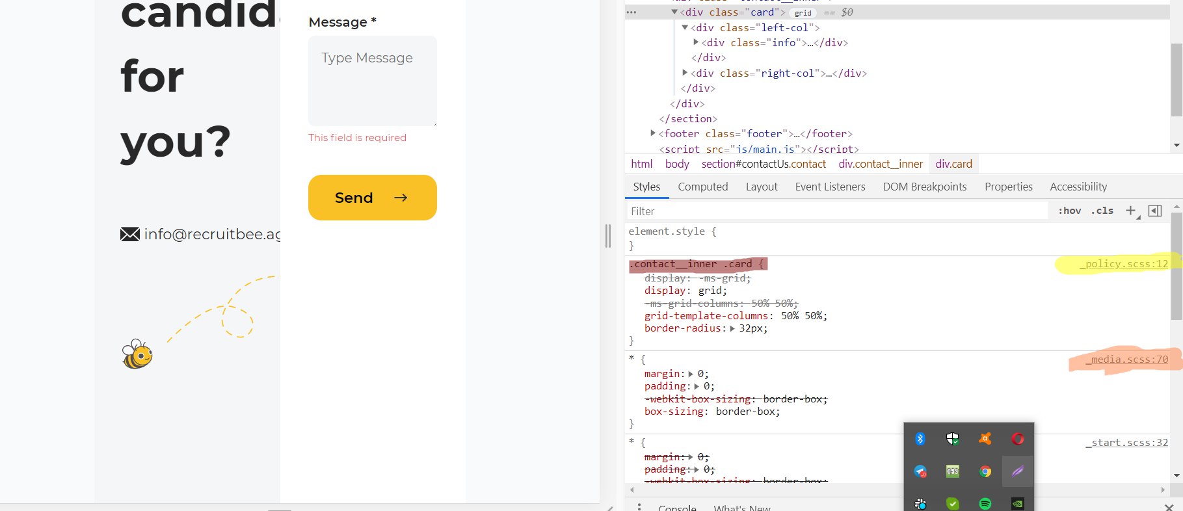Switch to the Styles tab
Viewport: 1183px width, 511px height.
[646, 187]
